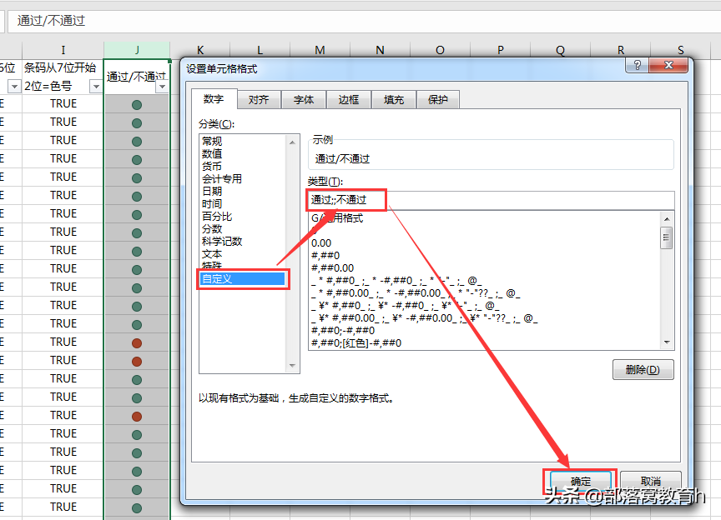Confirm with the 确定 button
721x520 pixels.
coord(579,481)
